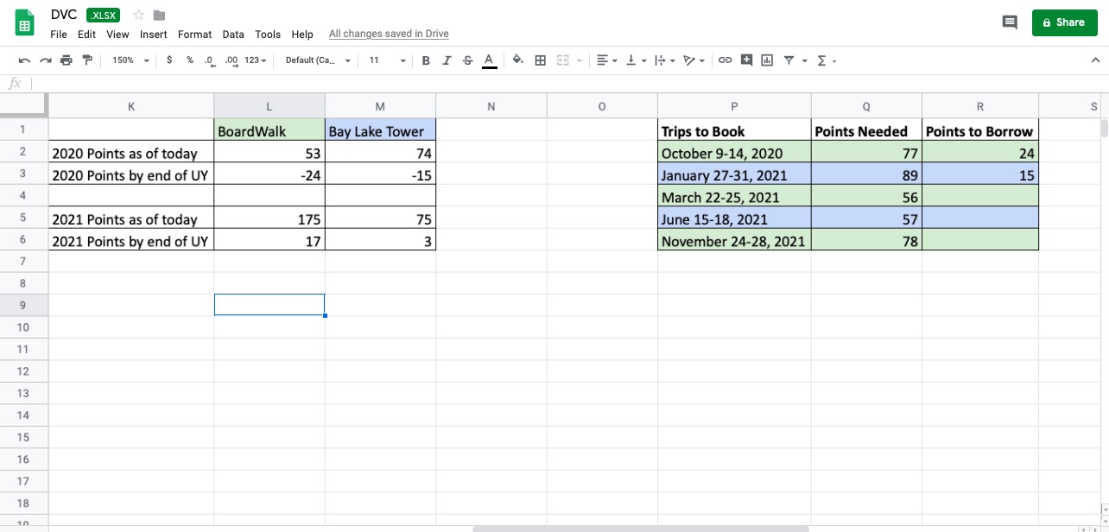Open the comment history

coord(1010,22)
